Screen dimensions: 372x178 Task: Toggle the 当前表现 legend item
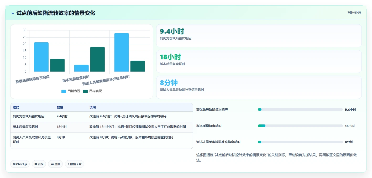point(71,91)
